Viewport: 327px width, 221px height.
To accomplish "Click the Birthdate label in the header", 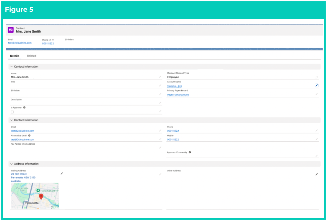I will point(69,40).
